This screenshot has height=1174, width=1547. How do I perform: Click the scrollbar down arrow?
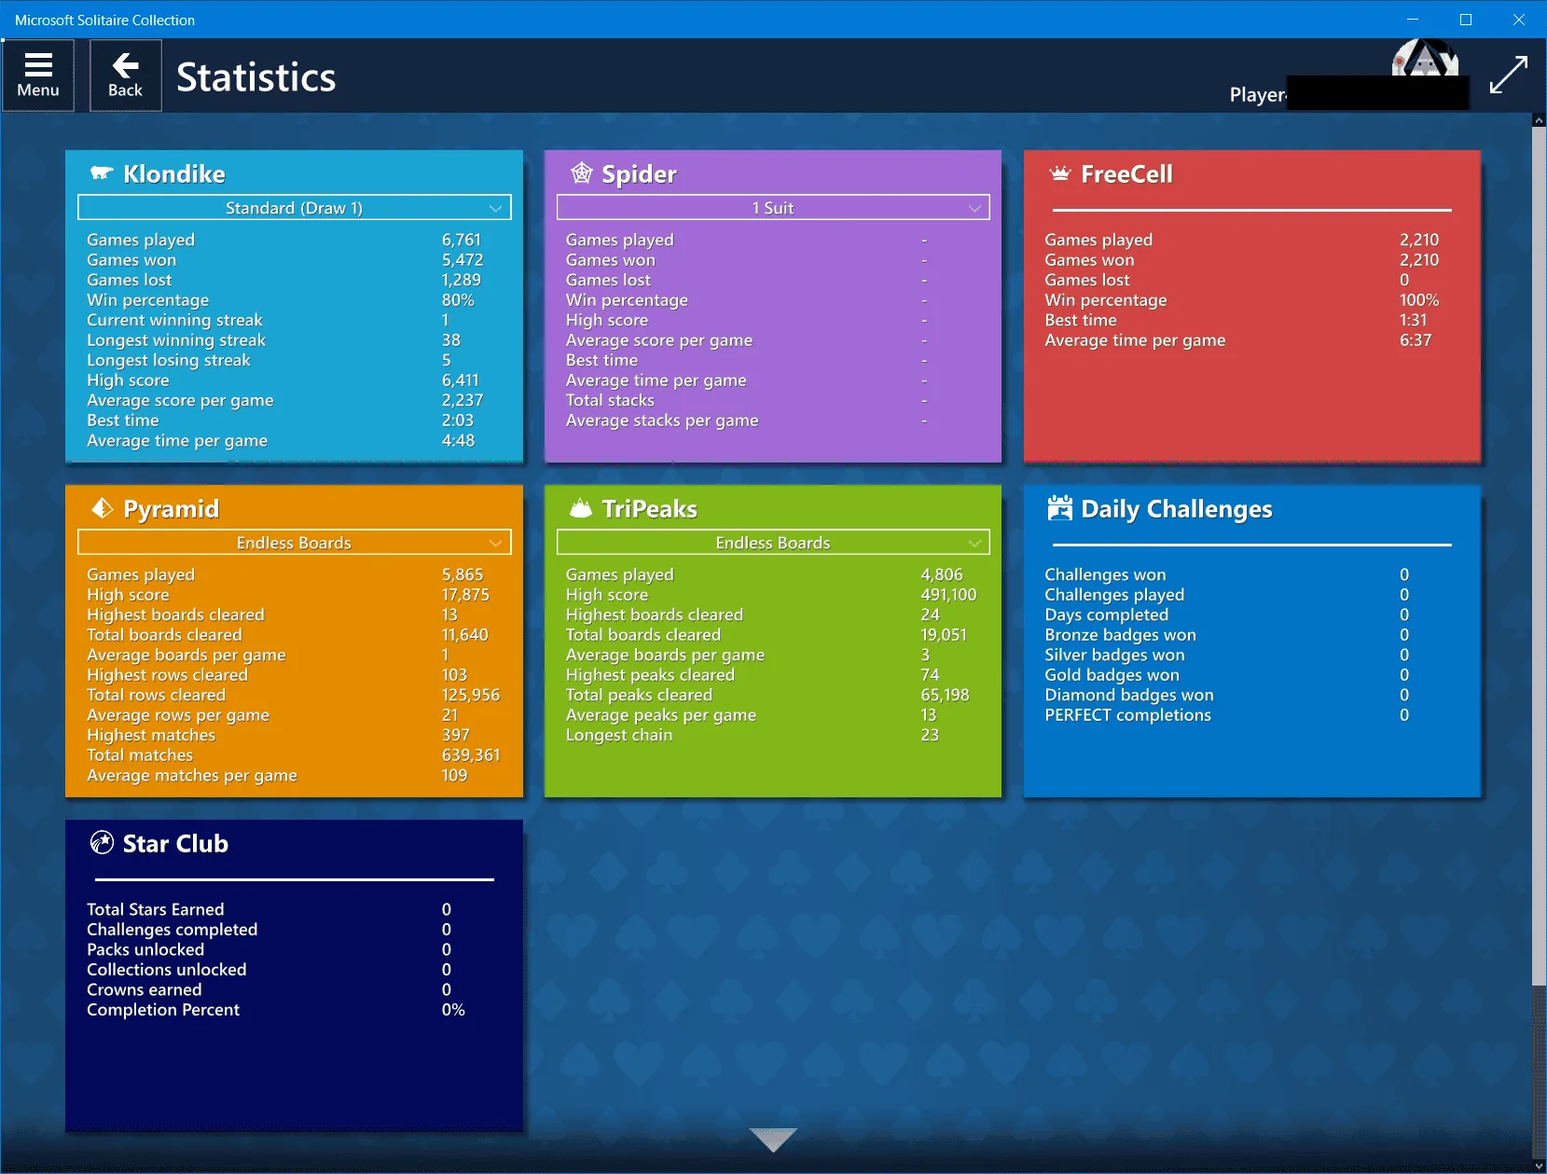[x=1539, y=1166]
